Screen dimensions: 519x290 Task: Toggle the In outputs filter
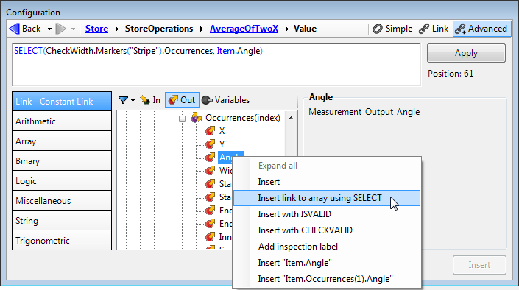click(x=150, y=100)
